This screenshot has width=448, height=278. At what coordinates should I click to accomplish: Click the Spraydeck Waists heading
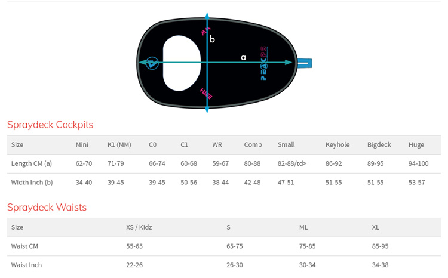pyautogui.click(x=47, y=207)
